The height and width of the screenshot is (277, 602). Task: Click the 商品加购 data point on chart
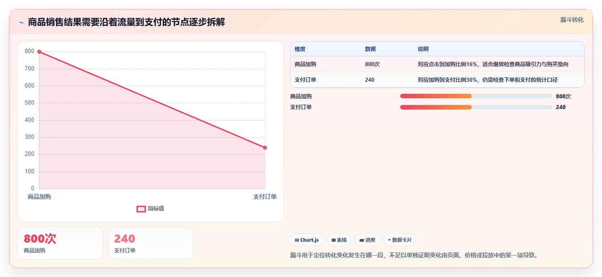point(39,52)
